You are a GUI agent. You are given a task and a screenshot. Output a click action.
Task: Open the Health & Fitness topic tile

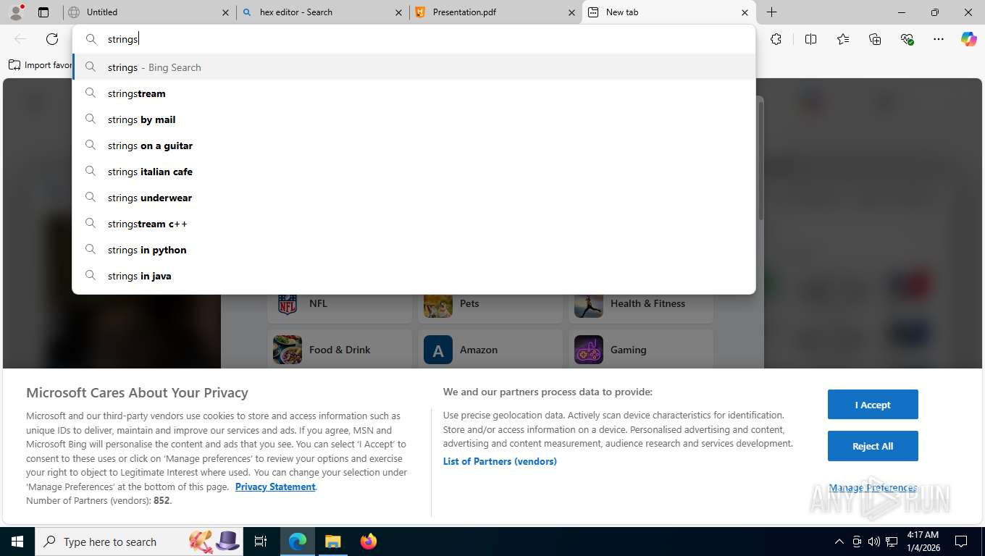click(x=641, y=304)
